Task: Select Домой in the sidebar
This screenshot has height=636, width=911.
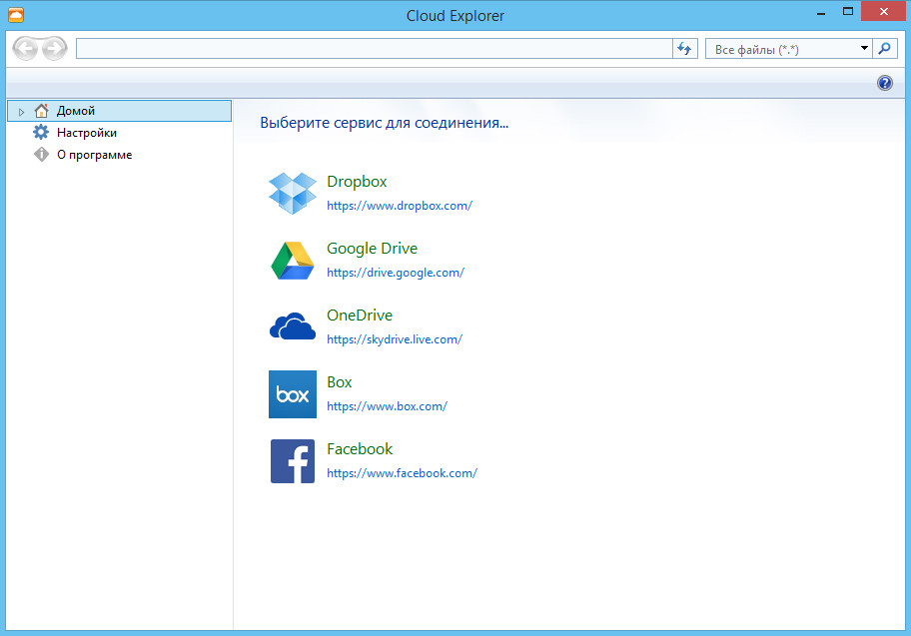Action: point(119,111)
